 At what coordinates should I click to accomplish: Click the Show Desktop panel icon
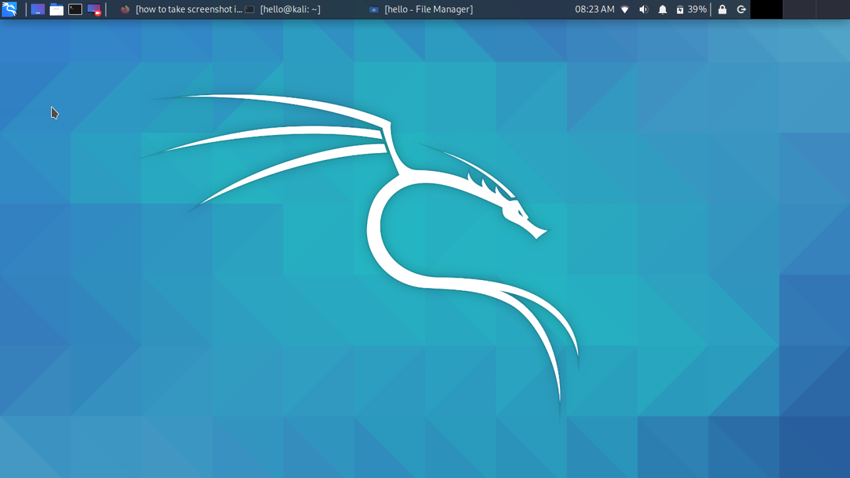(38, 9)
